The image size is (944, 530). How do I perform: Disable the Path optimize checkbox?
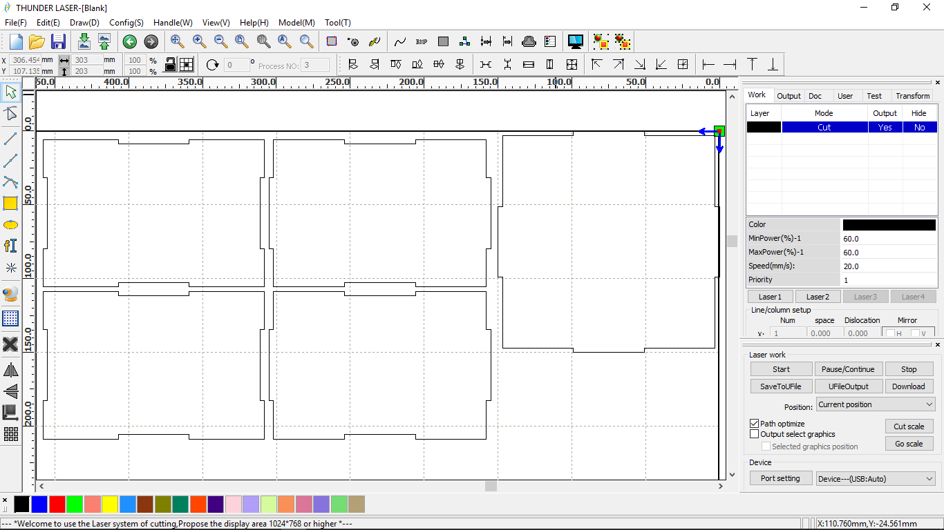[x=755, y=424]
